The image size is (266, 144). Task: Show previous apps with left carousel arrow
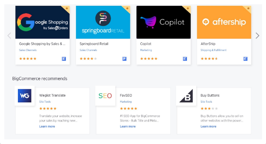9,35
